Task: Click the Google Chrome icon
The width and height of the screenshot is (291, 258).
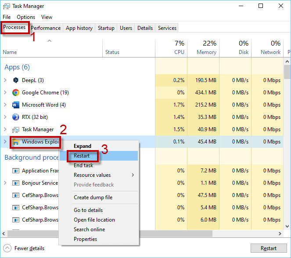Action: (16, 93)
